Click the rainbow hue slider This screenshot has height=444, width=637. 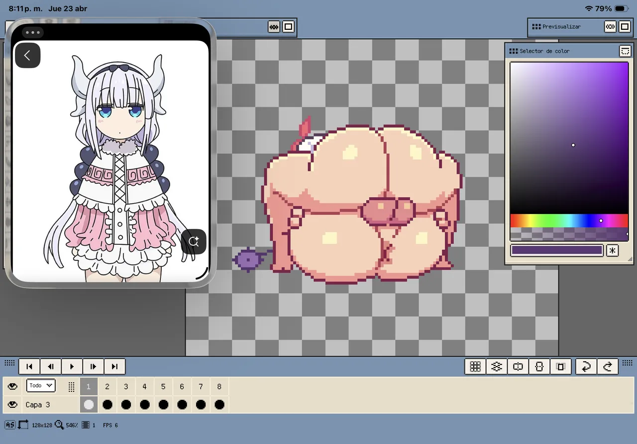pyautogui.click(x=569, y=221)
